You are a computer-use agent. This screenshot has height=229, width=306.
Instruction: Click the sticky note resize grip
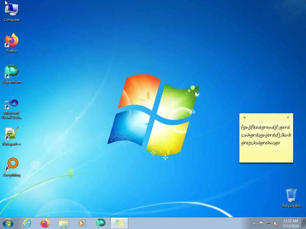tap(292, 161)
